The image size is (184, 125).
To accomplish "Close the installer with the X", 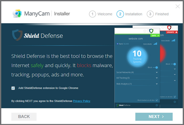I will coord(178,6).
